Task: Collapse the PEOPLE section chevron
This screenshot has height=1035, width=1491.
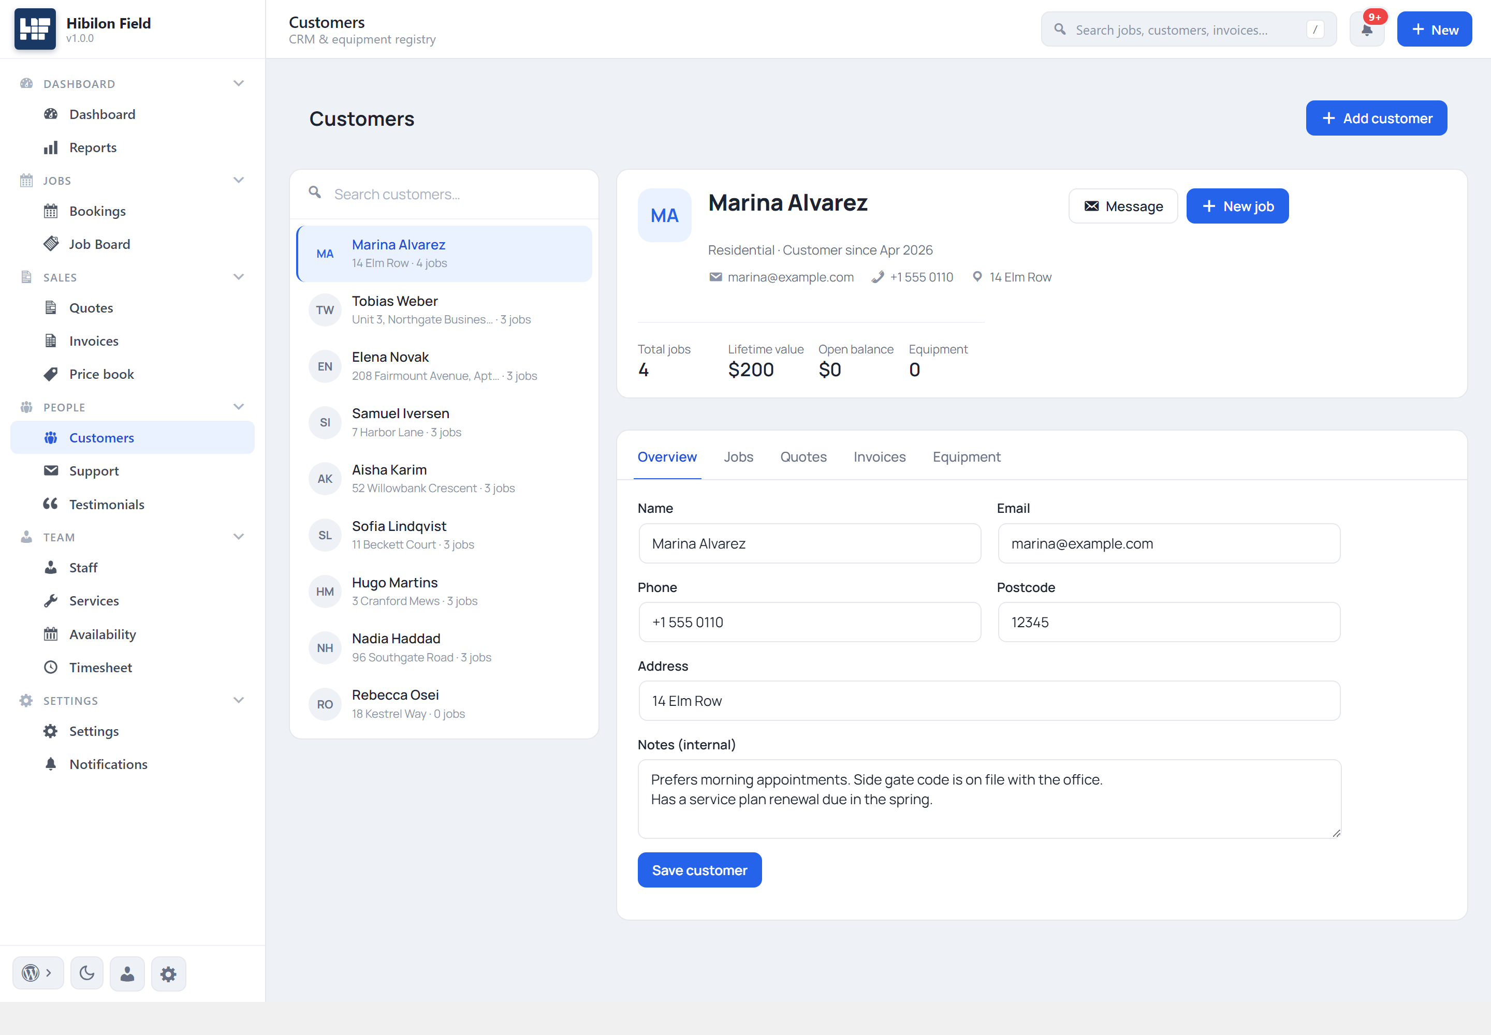Action: (x=239, y=407)
